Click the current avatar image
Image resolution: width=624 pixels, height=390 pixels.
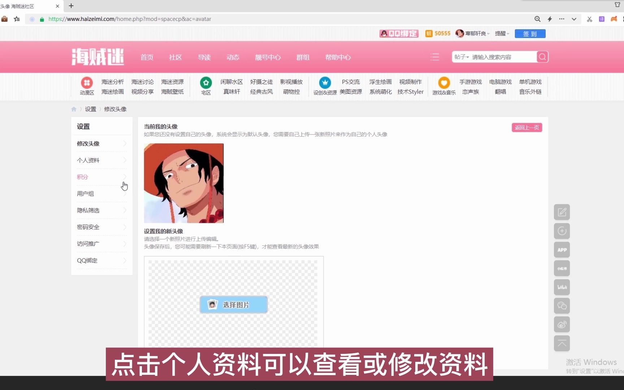click(184, 183)
